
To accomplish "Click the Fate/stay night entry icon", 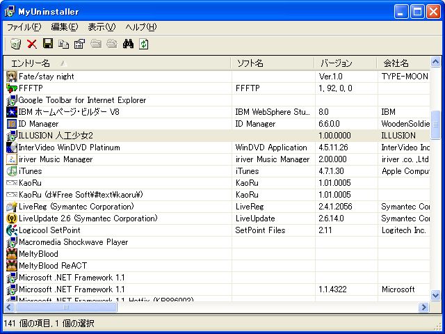I will pyautogui.click(x=12, y=77).
